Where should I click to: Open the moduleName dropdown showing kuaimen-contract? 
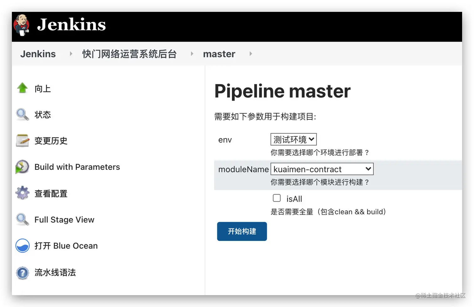322,169
